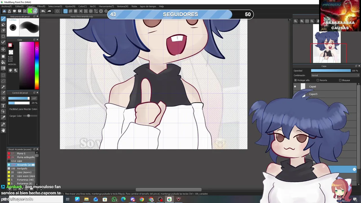361x203 pixels.
Task: Select the Select Eraser tool
Action: 3,98
